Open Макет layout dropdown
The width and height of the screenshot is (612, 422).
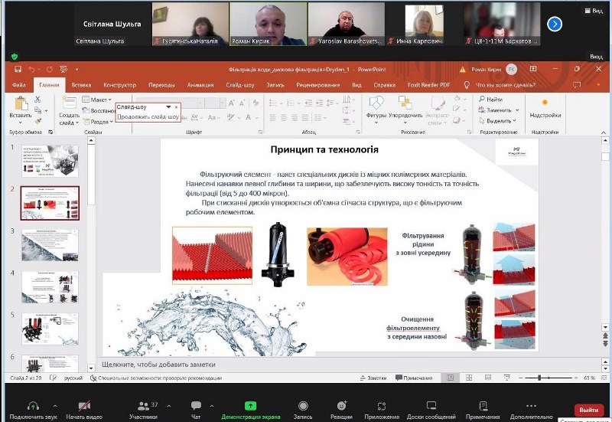[97, 100]
